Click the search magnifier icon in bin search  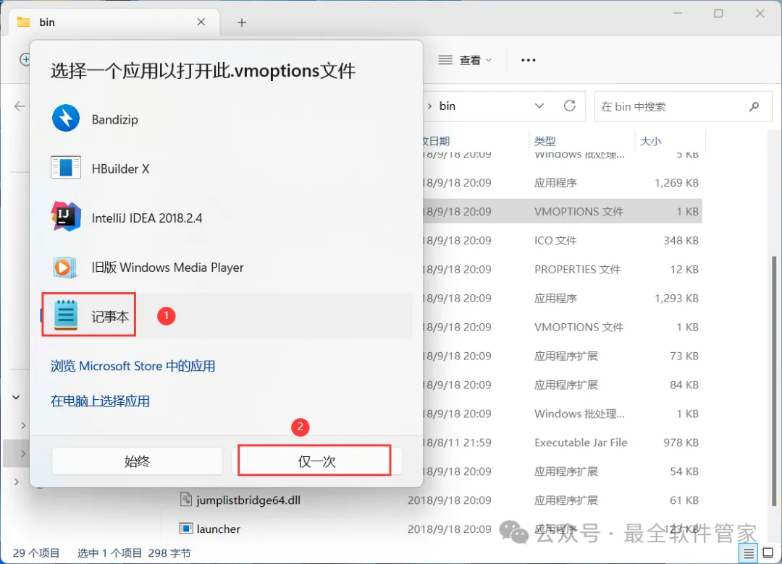point(754,106)
